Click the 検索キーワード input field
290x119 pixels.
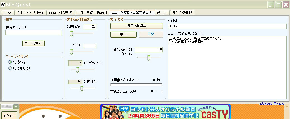pos(33,32)
